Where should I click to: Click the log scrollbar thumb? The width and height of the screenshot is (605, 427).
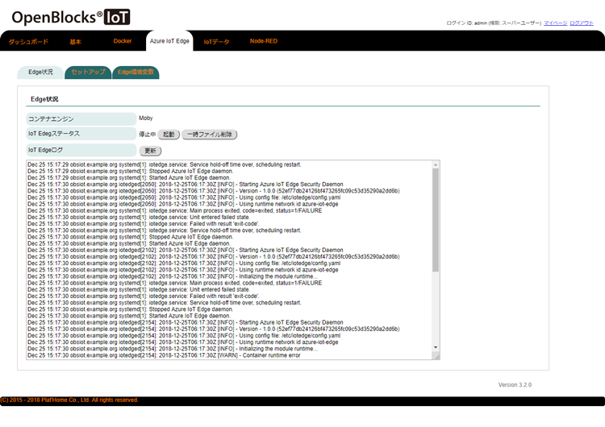(436, 220)
